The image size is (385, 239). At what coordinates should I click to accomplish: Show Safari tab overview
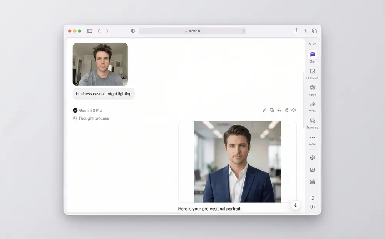[x=315, y=31]
